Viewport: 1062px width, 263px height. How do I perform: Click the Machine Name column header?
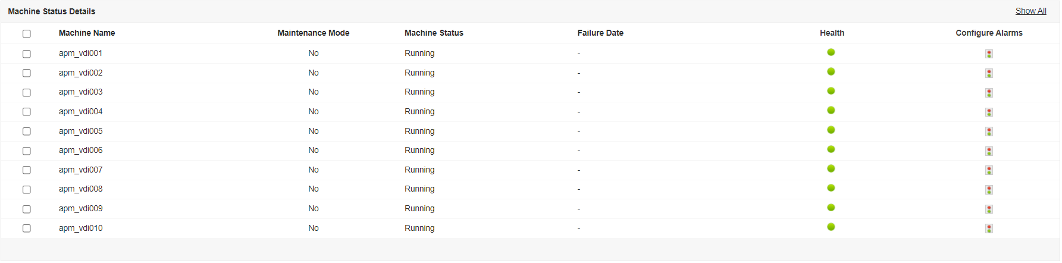(x=87, y=33)
